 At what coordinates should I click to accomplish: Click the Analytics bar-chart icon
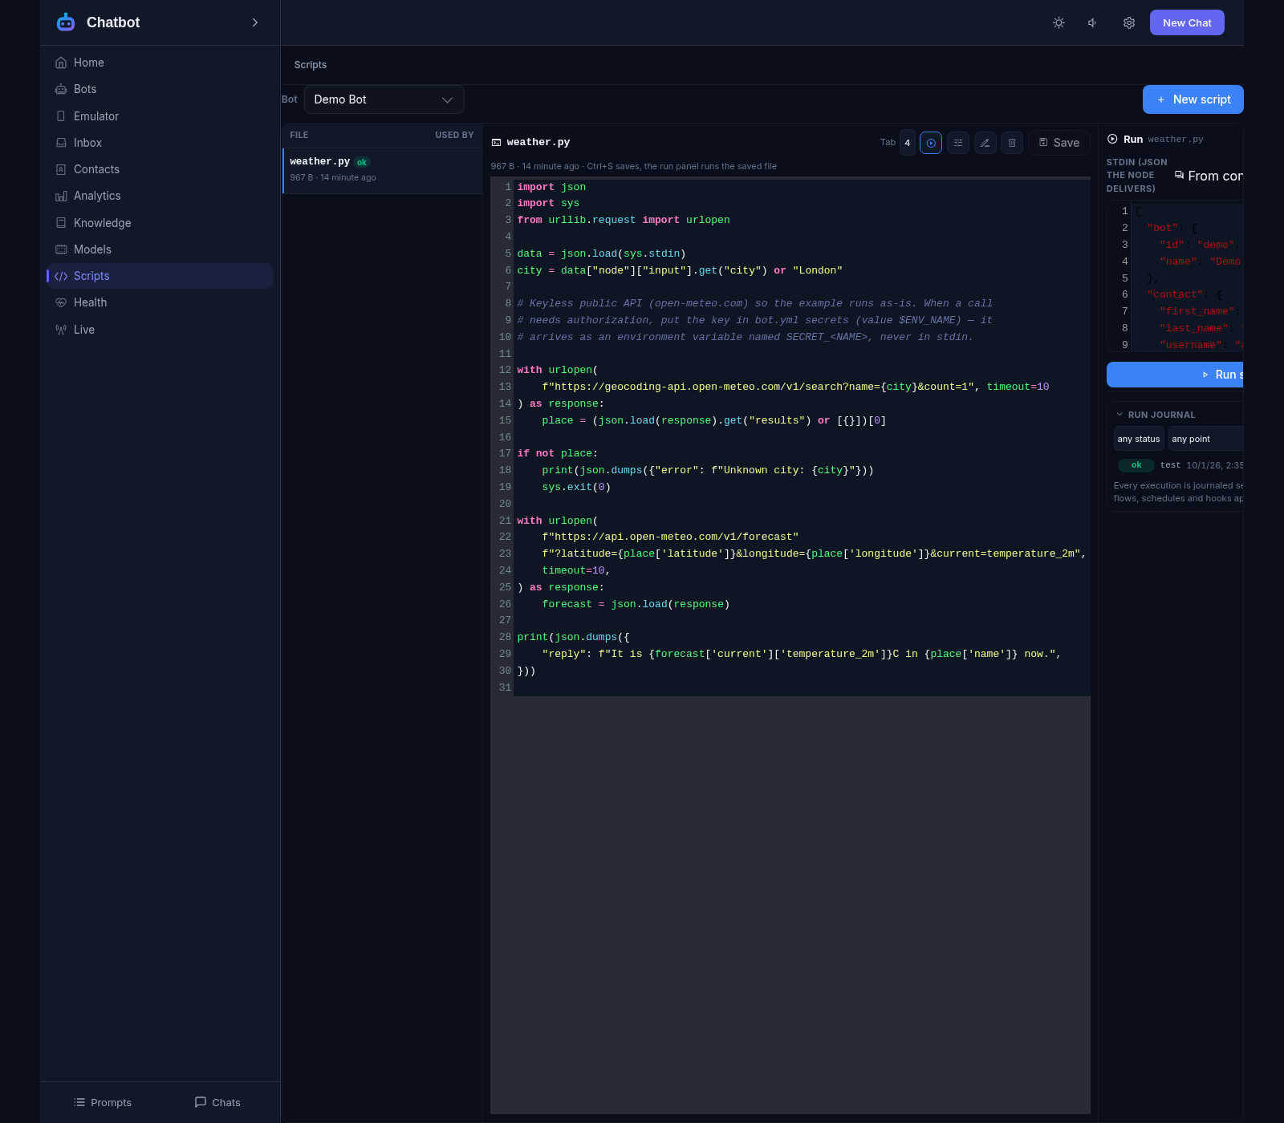tap(61, 196)
